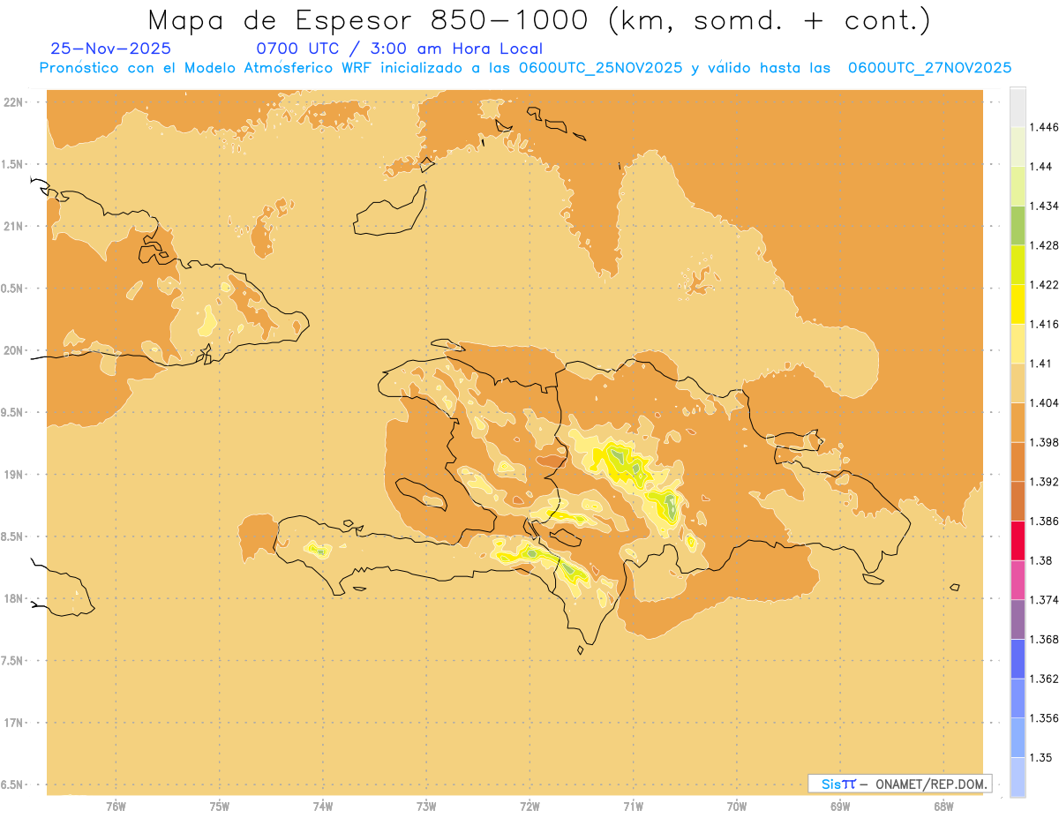Image resolution: width=1059 pixels, height=818 pixels.
Task: Click the legend value "1.422"
Action: point(1044,284)
